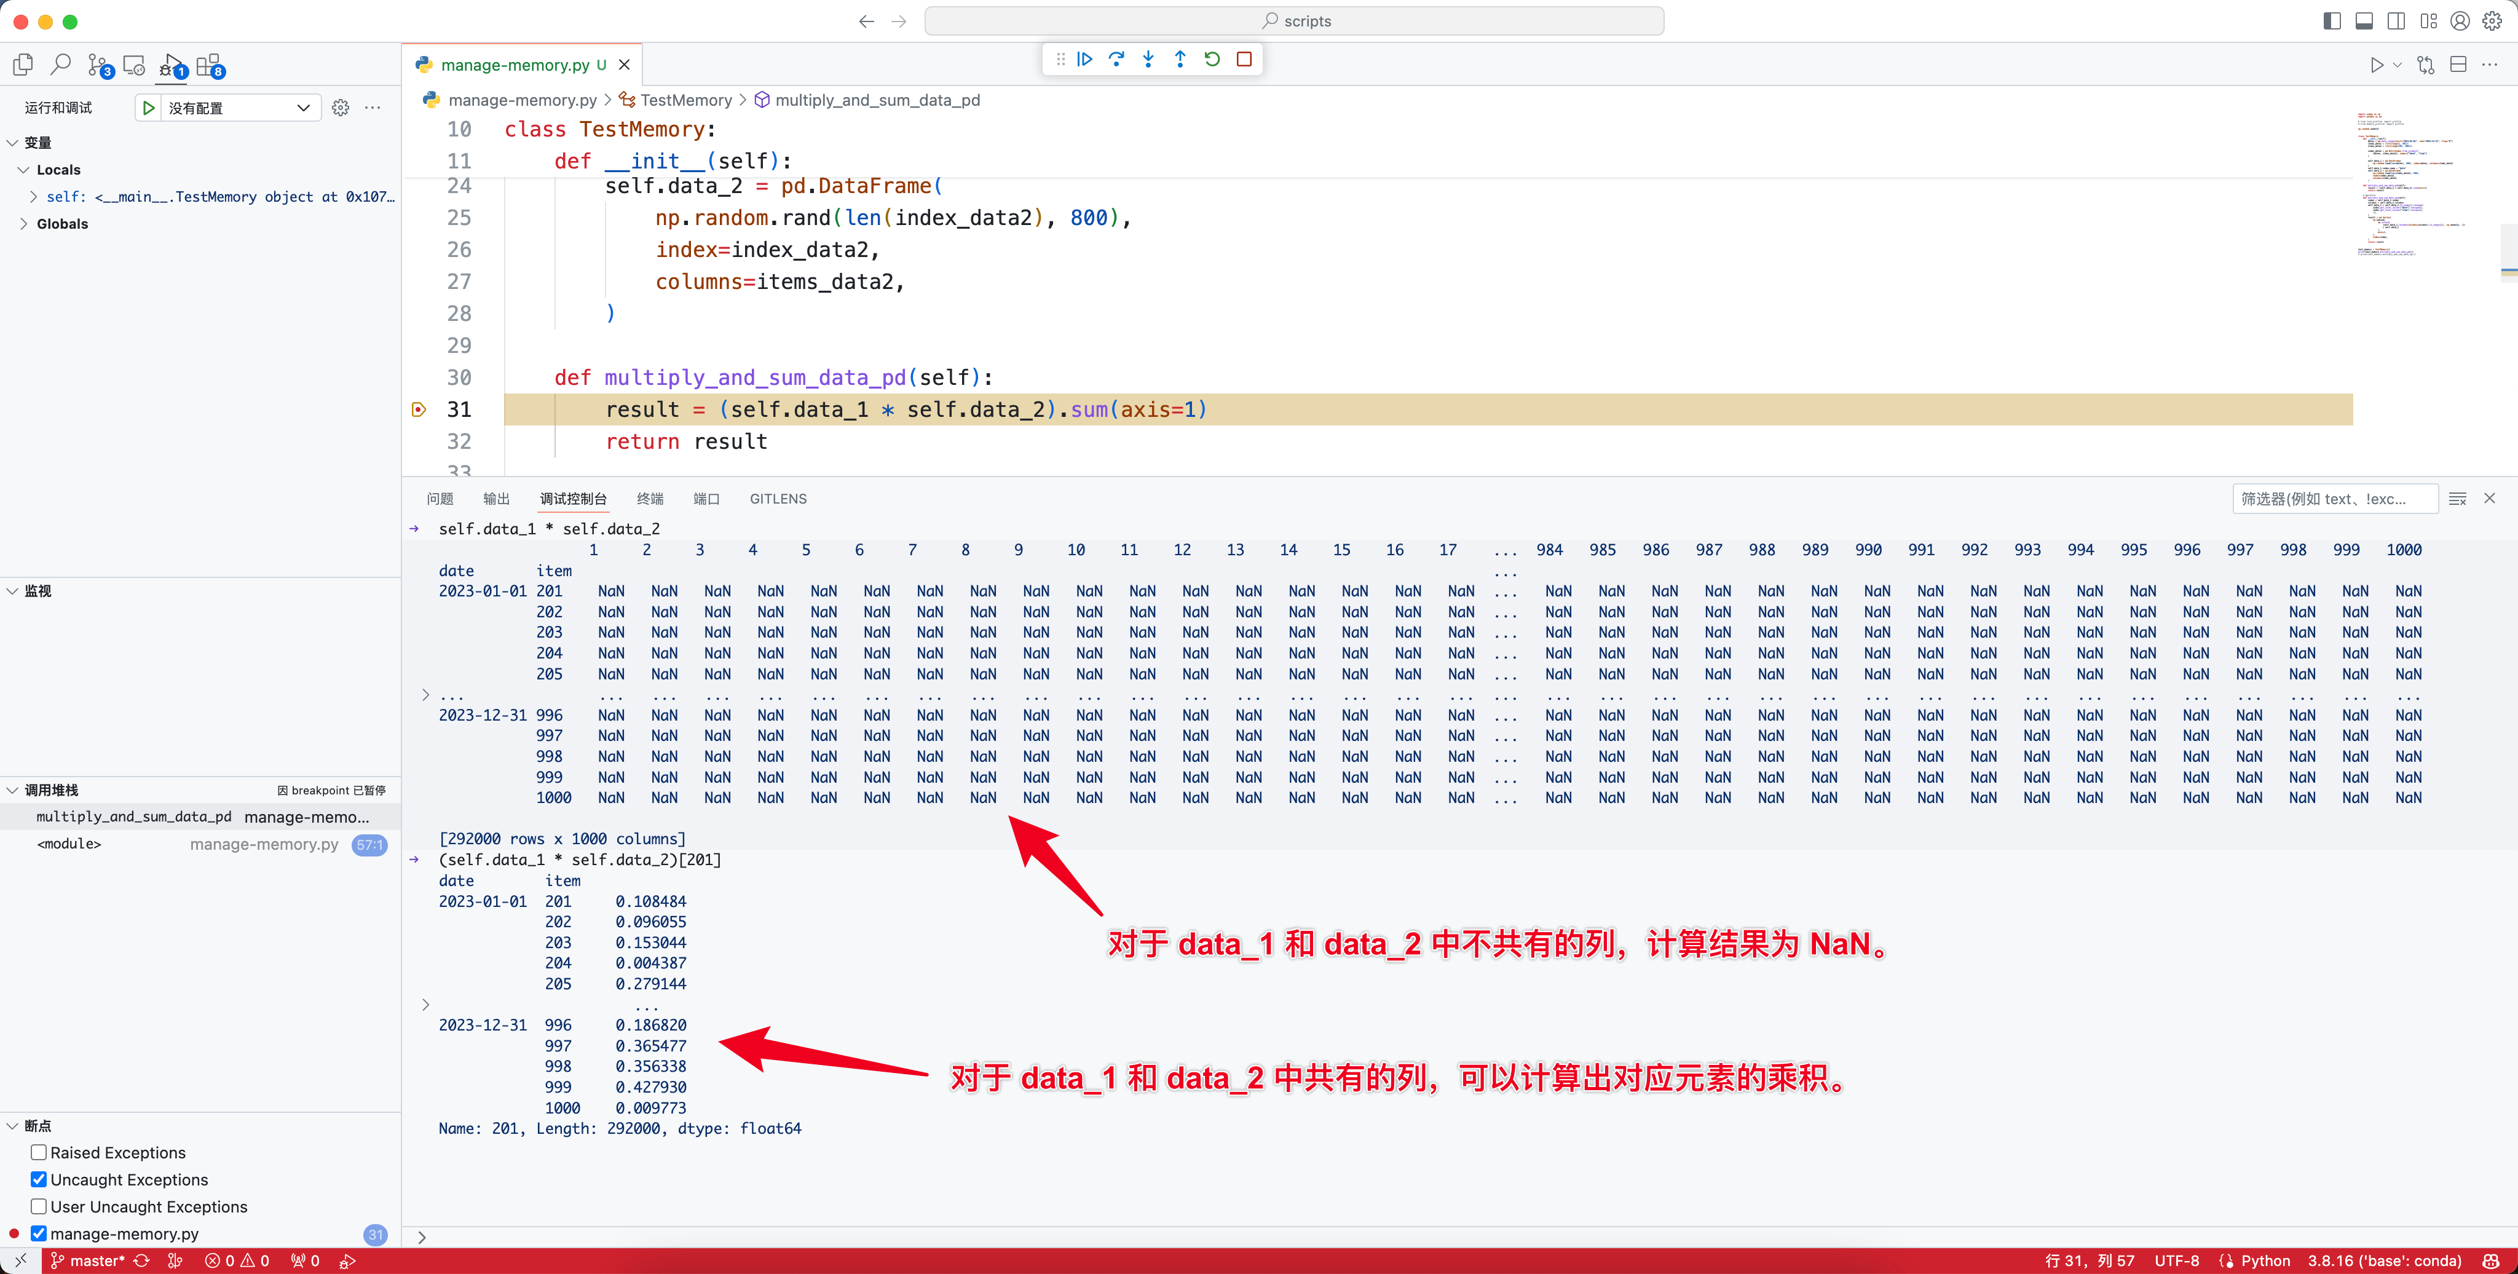This screenshot has width=2518, height=1274.
Task: Disable the Uncaught Exceptions breakpoint
Action: tap(39, 1180)
